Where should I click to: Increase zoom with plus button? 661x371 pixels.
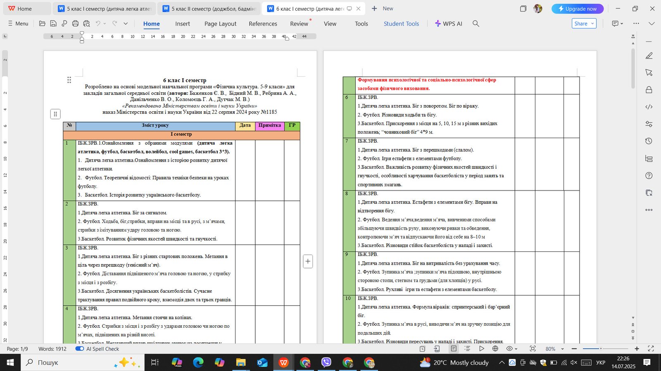pos(637,349)
